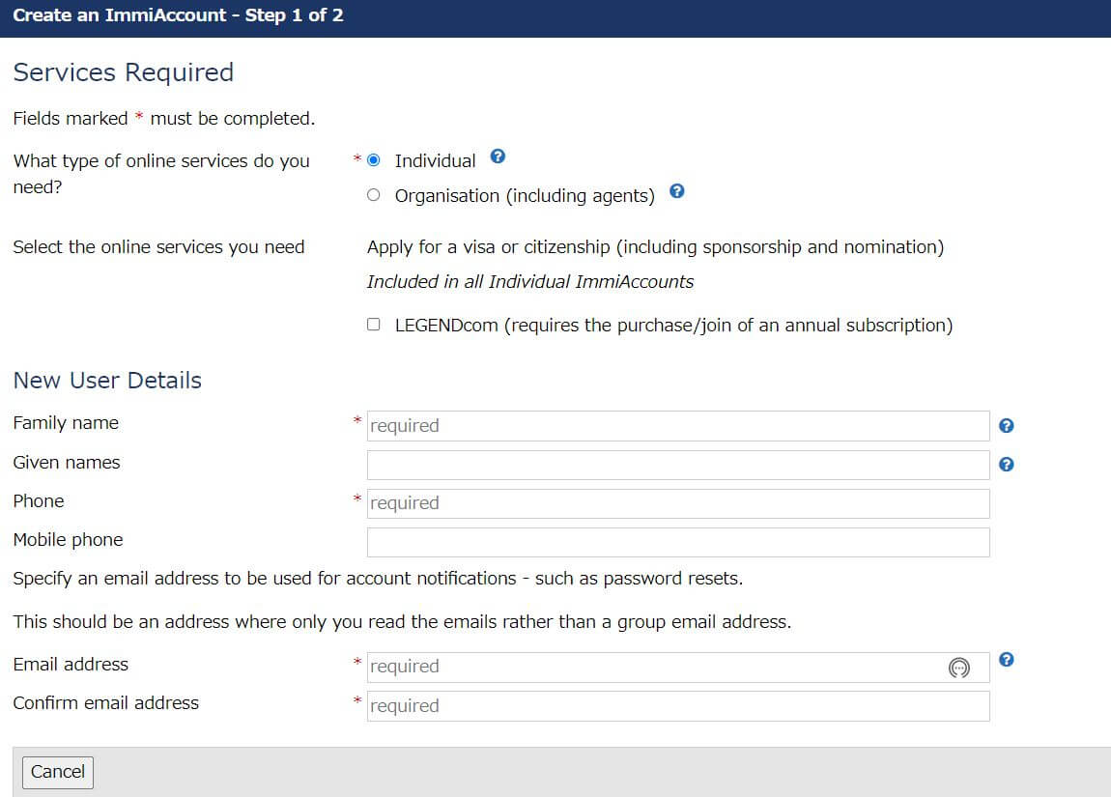Screen dimensions: 1111x797
Task: Enable the LEGENDcom subscription checkbox
Action: coord(374,325)
